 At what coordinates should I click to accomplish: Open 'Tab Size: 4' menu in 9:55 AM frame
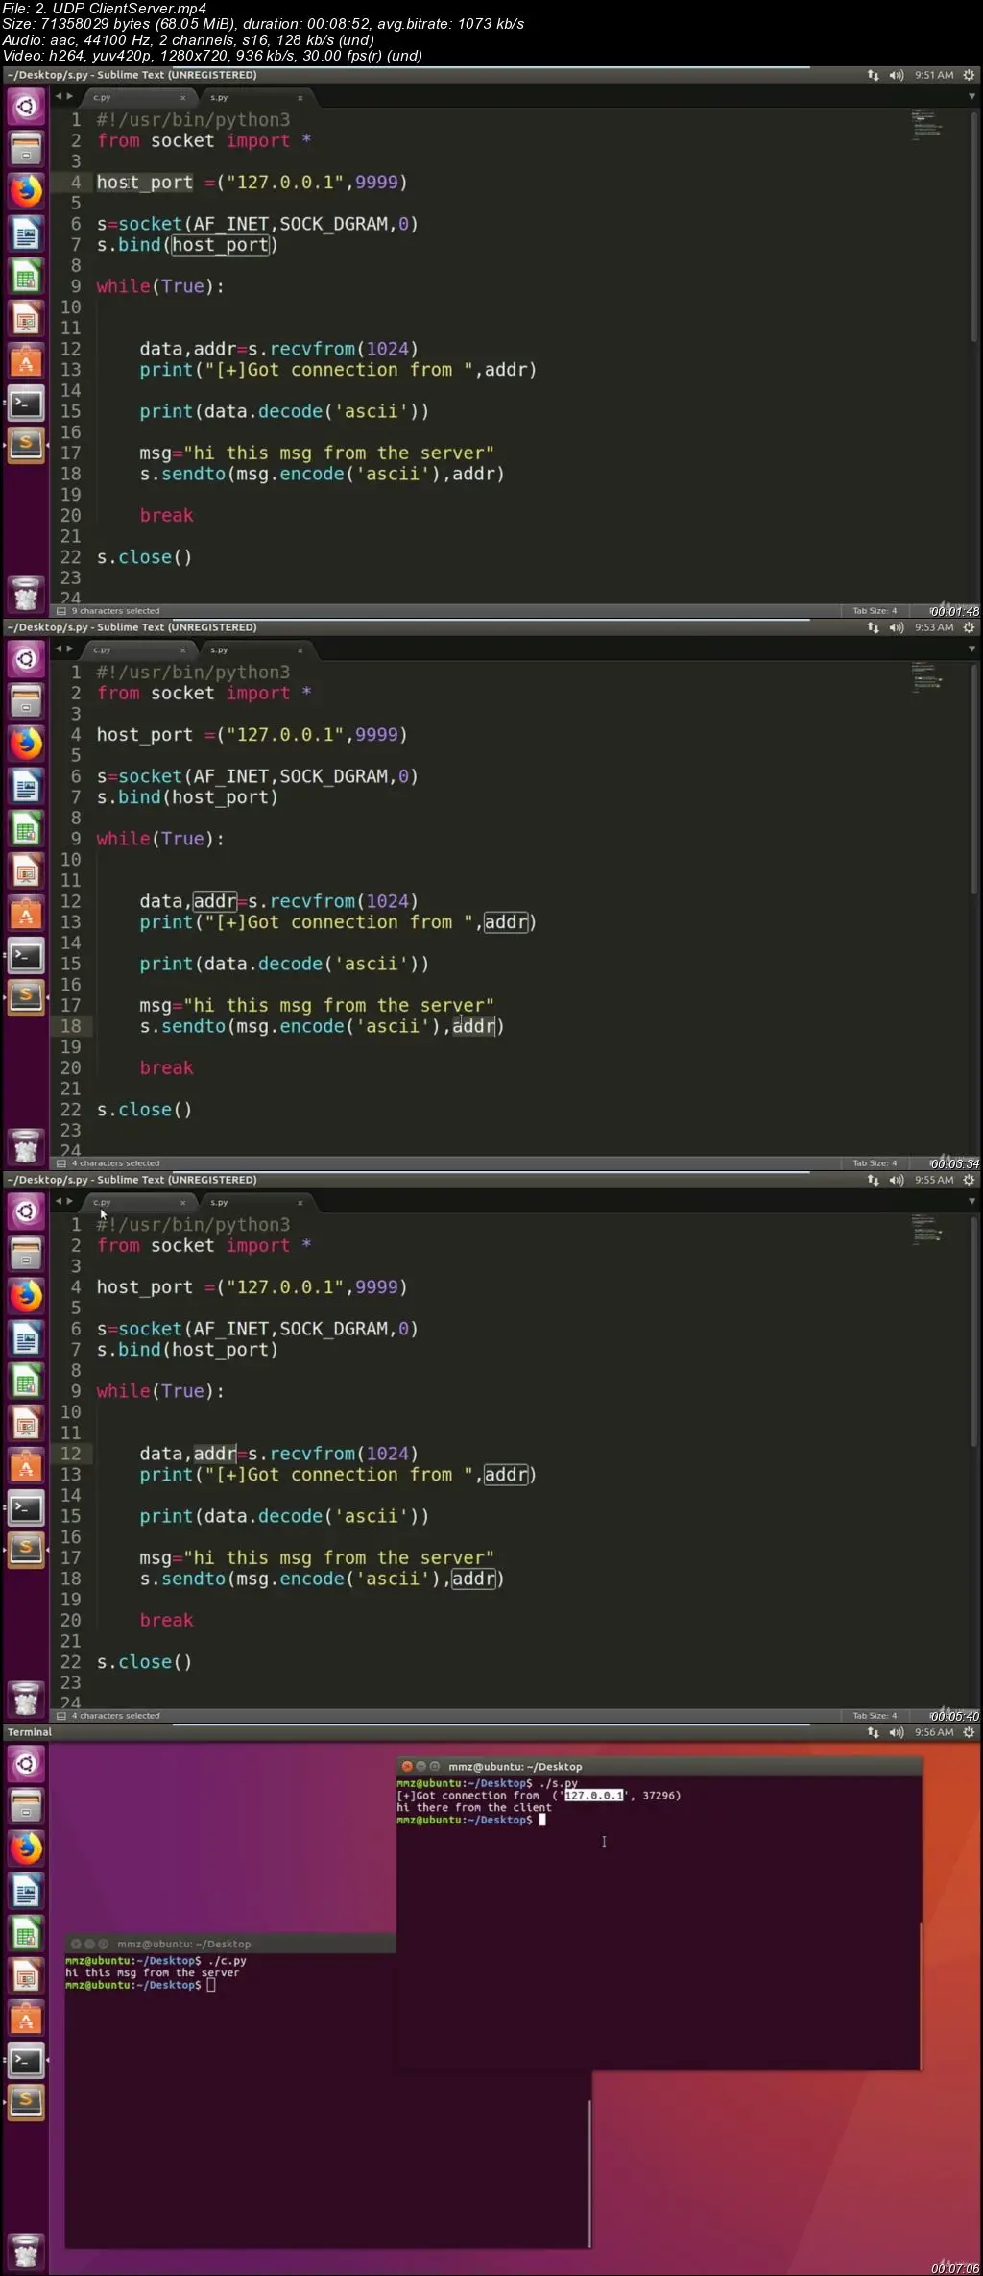tap(875, 1716)
